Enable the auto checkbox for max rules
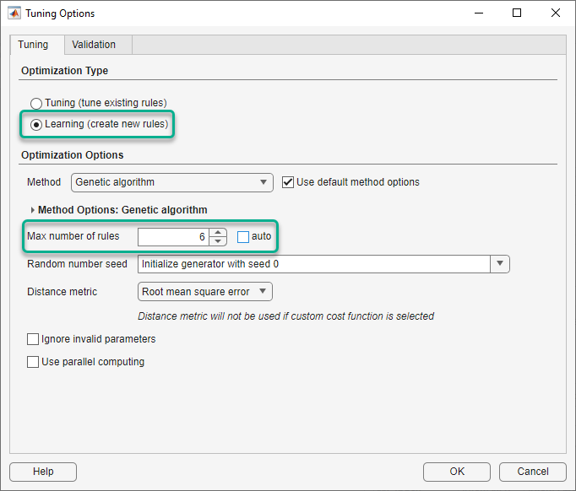This screenshot has width=576, height=491. (x=243, y=237)
